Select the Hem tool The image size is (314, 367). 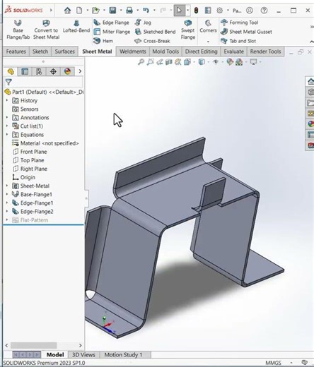103,41
